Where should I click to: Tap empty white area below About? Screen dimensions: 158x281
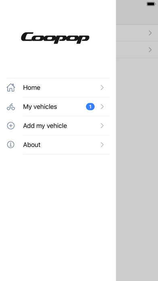58,215
